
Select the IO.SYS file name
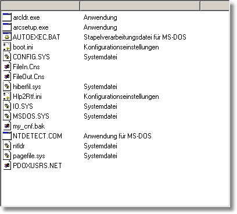[23, 106]
